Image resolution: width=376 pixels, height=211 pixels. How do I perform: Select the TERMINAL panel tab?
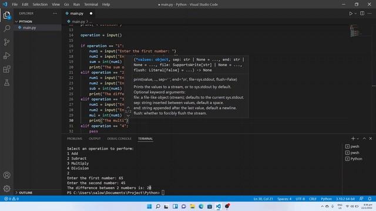[145, 138]
